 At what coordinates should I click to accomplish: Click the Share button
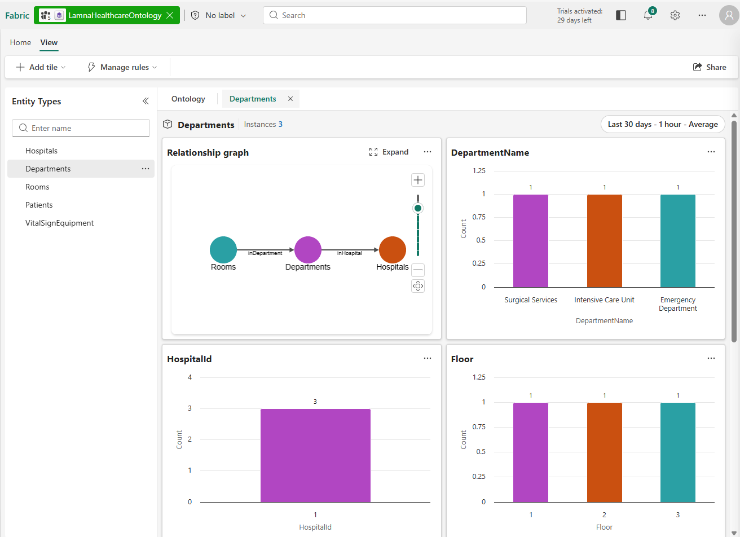(x=710, y=67)
